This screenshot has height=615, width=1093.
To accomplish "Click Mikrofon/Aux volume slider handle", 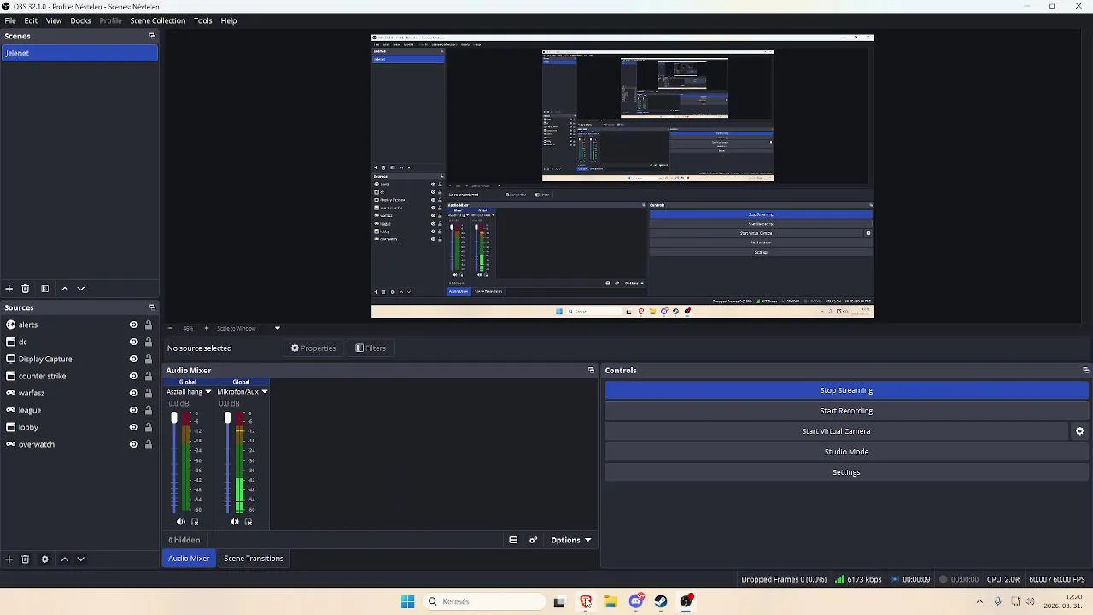I will [x=227, y=418].
